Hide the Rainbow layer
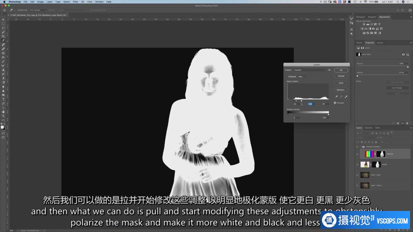The height and width of the screenshot is (232, 413). [358, 154]
